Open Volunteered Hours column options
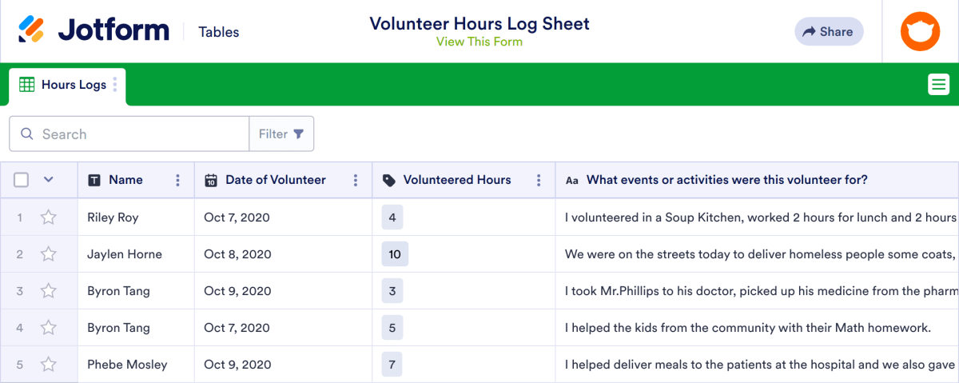The image size is (959, 383). [x=539, y=181]
